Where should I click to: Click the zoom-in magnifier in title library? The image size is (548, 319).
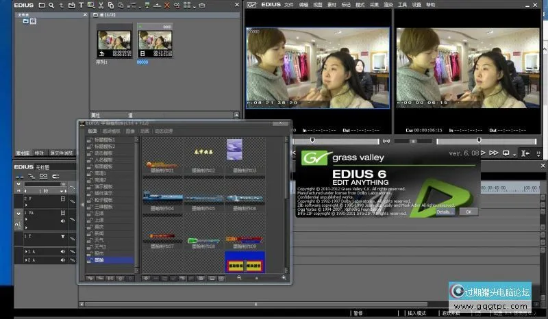(x=284, y=278)
